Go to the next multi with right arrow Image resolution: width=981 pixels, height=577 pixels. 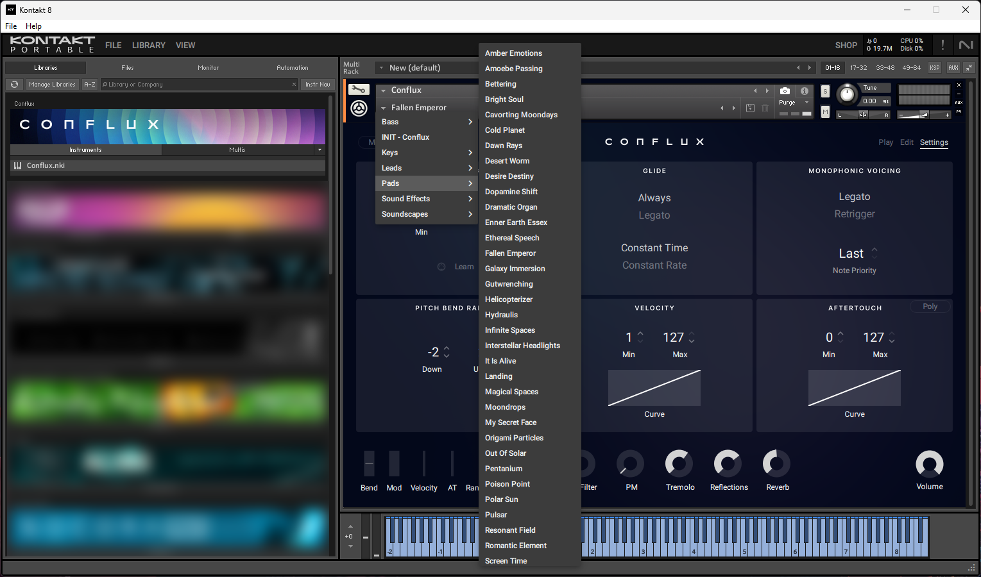(810, 67)
